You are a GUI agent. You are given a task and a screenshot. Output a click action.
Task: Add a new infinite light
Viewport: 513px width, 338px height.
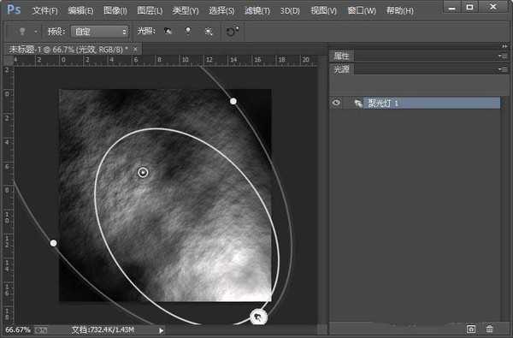pos(209,32)
